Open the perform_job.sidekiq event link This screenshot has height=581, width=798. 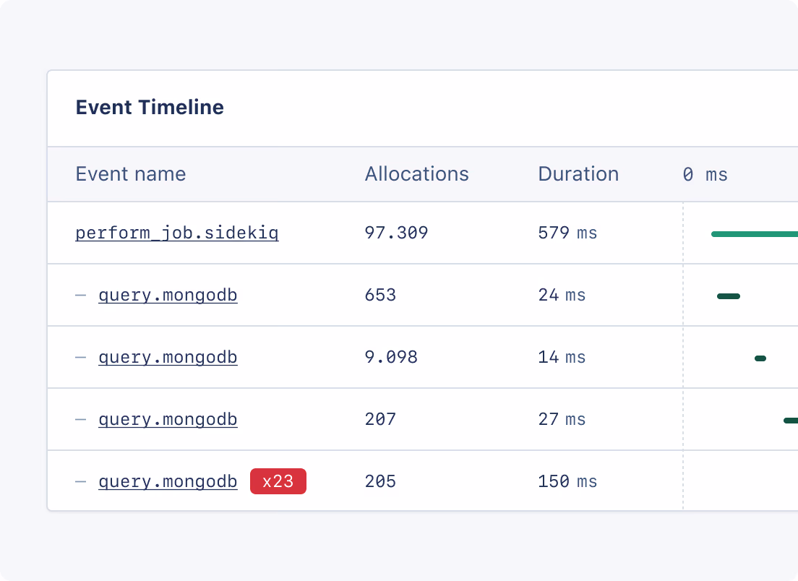tap(177, 233)
